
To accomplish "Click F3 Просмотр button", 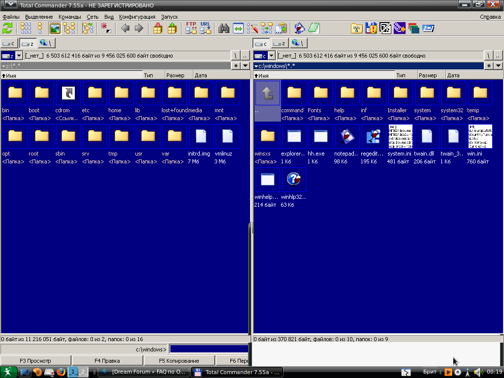I will 35,361.
